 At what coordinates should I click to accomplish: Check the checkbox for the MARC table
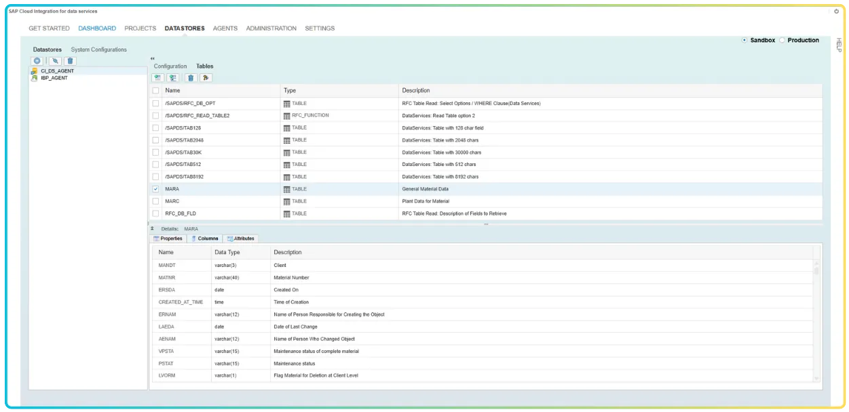click(157, 201)
